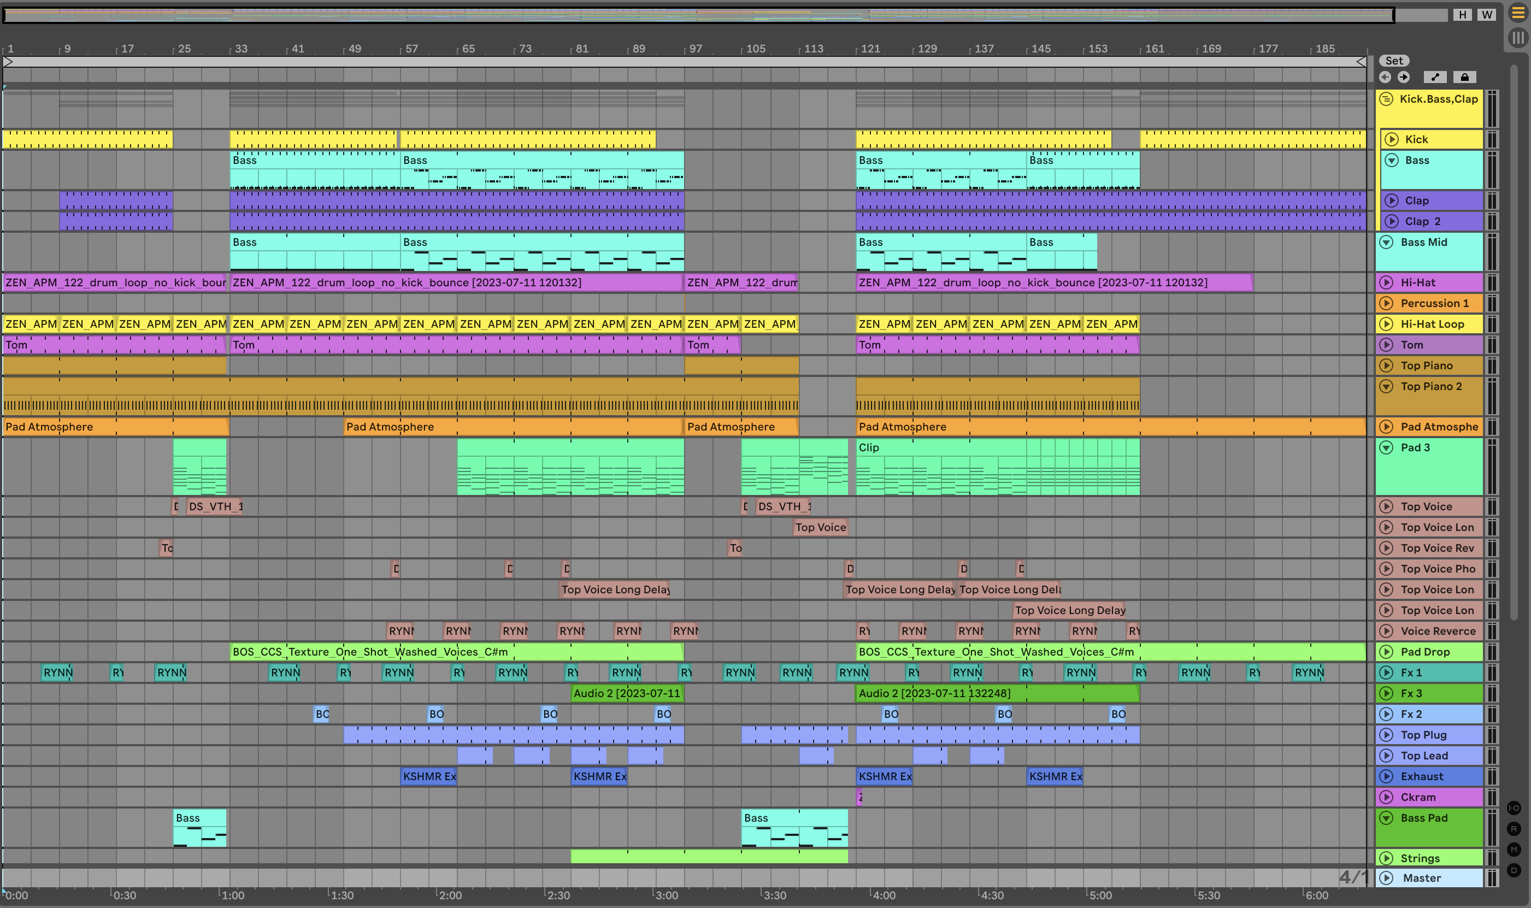Jump to next locator arrow
The height and width of the screenshot is (908, 1531).
point(1404,77)
